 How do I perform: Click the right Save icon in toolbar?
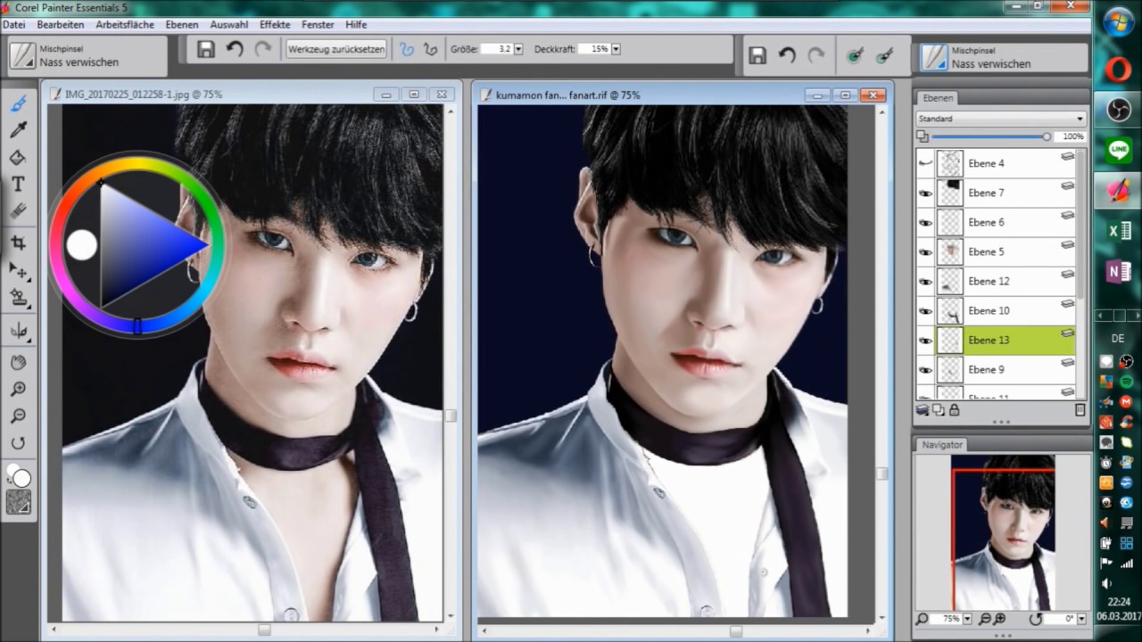tap(757, 55)
